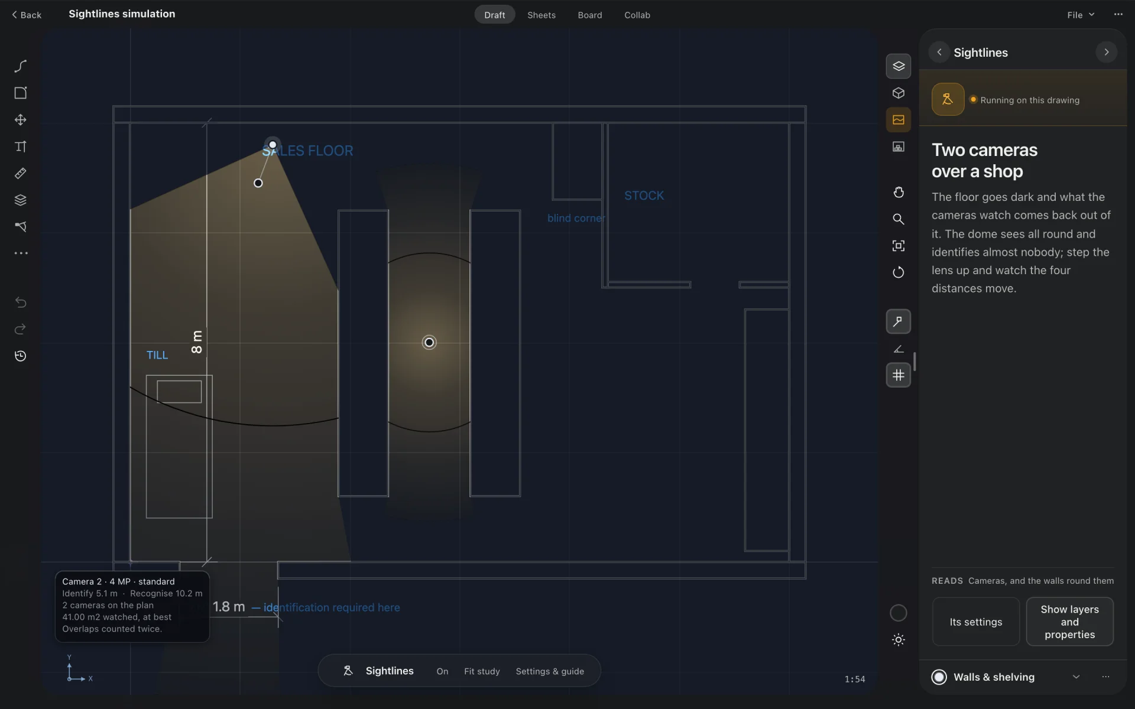Click the Sightlines simulation title
The width and height of the screenshot is (1135, 709).
(122, 14)
